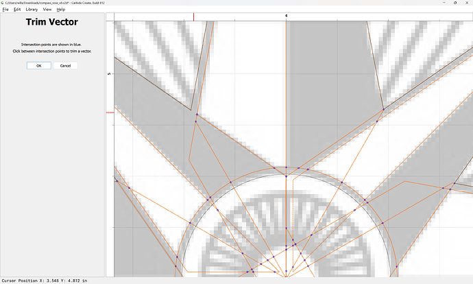Click the red marker on the top ruler
The image size is (473, 284).
click(x=193, y=16)
